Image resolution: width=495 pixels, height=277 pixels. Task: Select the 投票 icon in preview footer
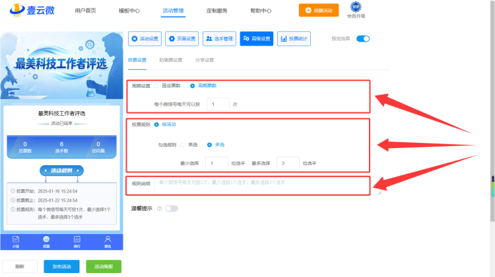(x=46, y=241)
